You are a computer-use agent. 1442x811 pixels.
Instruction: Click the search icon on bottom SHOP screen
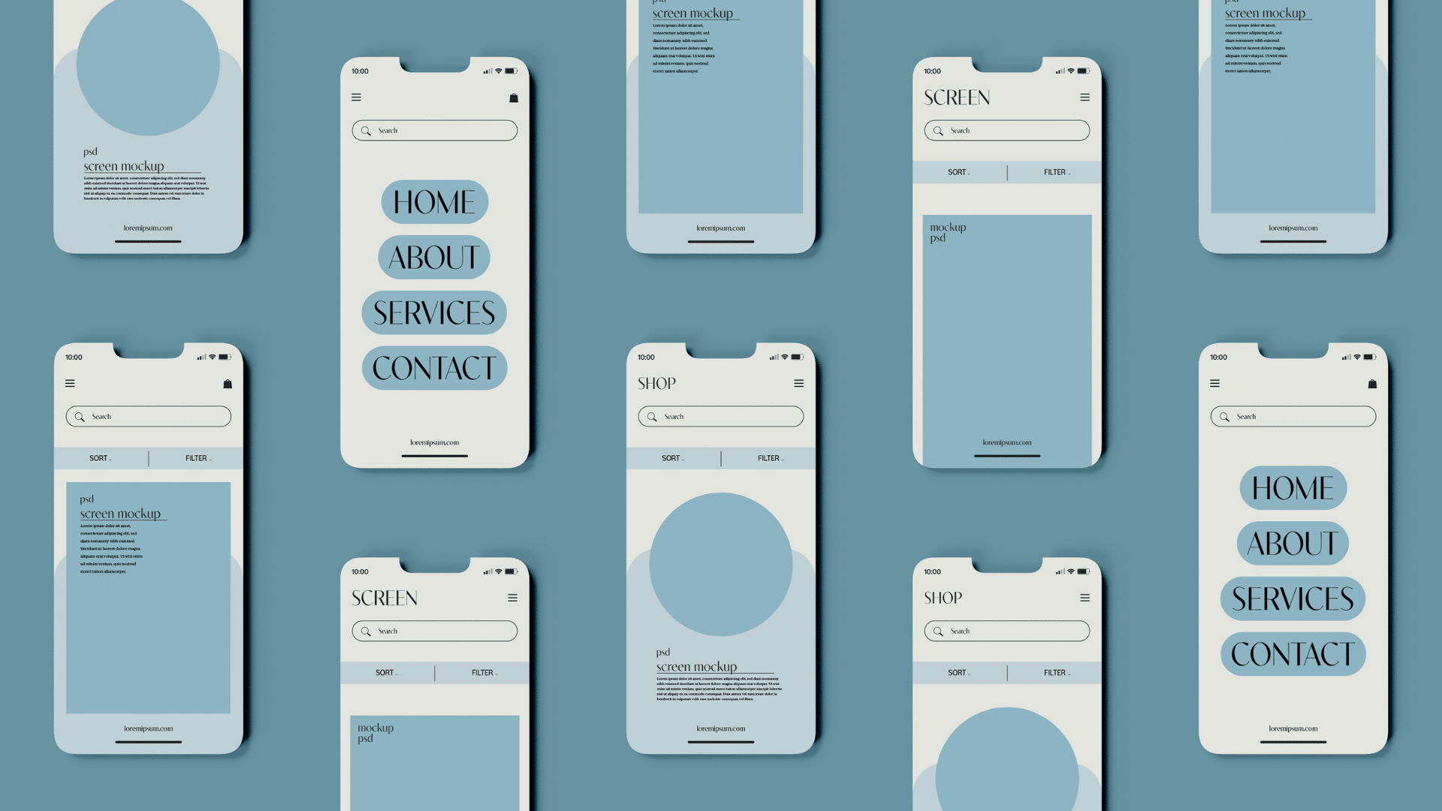tap(938, 632)
